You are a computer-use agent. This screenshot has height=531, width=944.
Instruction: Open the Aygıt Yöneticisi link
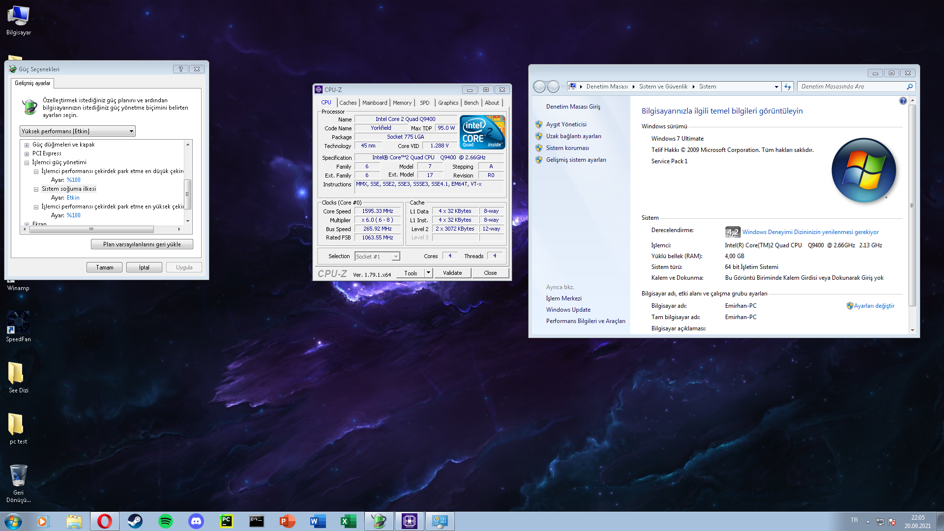coord(566,124)
